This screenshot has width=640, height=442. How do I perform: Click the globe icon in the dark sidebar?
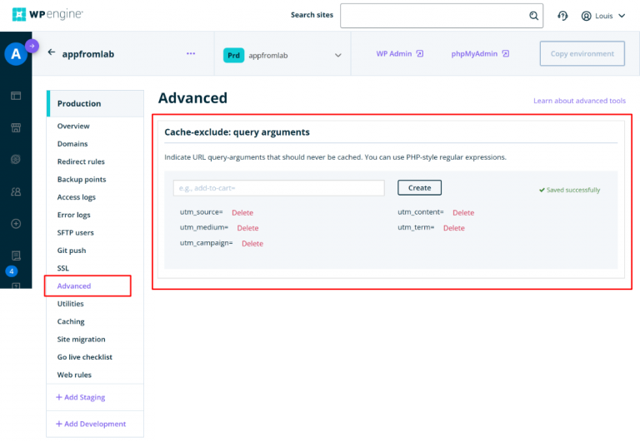coord(16,160)
